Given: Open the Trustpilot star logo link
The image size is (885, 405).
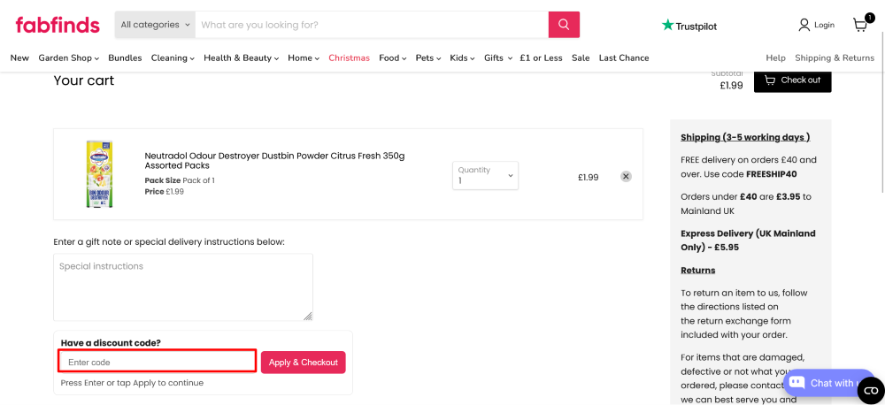Looking at the screenshot, I should click(x=689, y=26).
